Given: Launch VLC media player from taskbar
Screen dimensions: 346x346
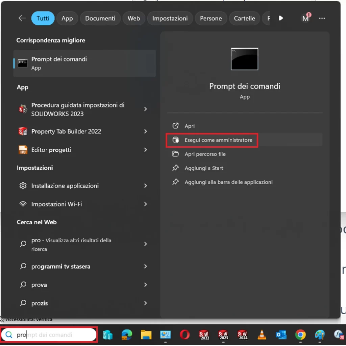Looking at the screenshot, I should [262, 335].
